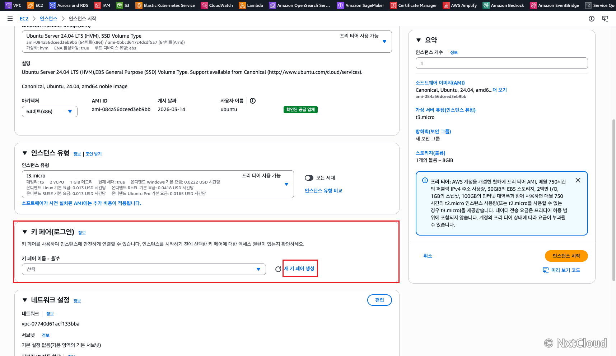The height and width of the screenshot is (356, 616).
Task: Open the Certificate Manager shortcut
Action: [x=414, y=5]
